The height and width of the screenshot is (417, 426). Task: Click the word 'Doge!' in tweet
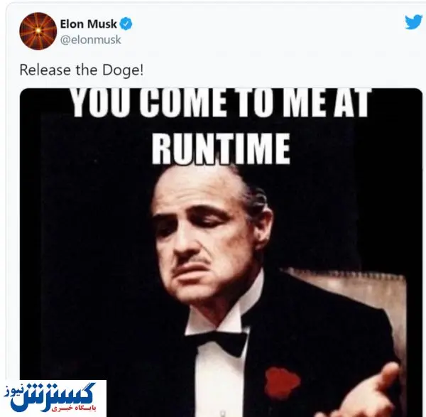[x=123, y=70]
